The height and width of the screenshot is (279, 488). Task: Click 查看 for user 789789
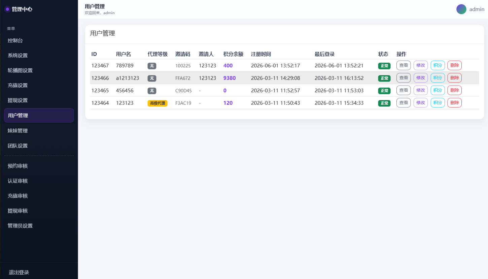[404, 65]
